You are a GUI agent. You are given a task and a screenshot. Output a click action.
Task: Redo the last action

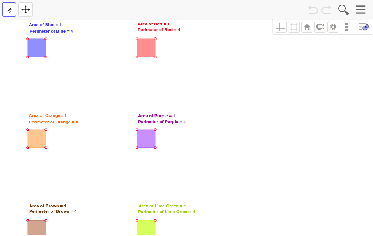(x=326, y=10)
